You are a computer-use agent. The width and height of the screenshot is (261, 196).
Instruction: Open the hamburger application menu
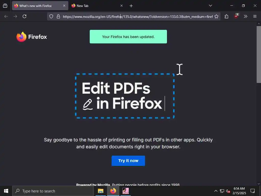255,16
